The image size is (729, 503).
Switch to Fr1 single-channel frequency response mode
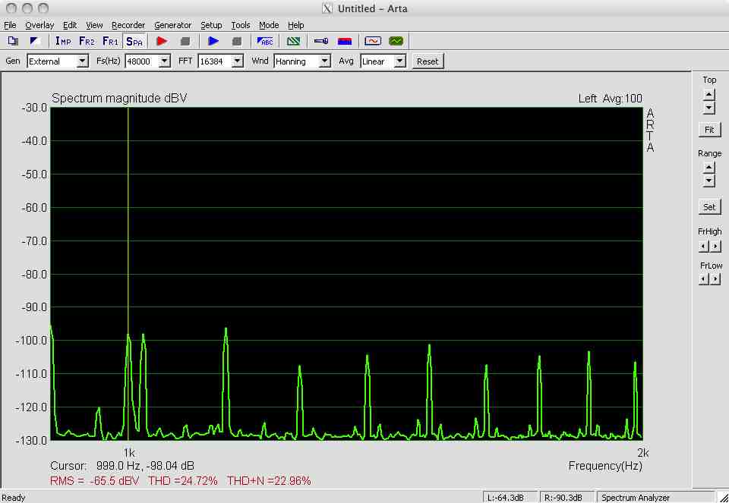click(x=110, y=41)
